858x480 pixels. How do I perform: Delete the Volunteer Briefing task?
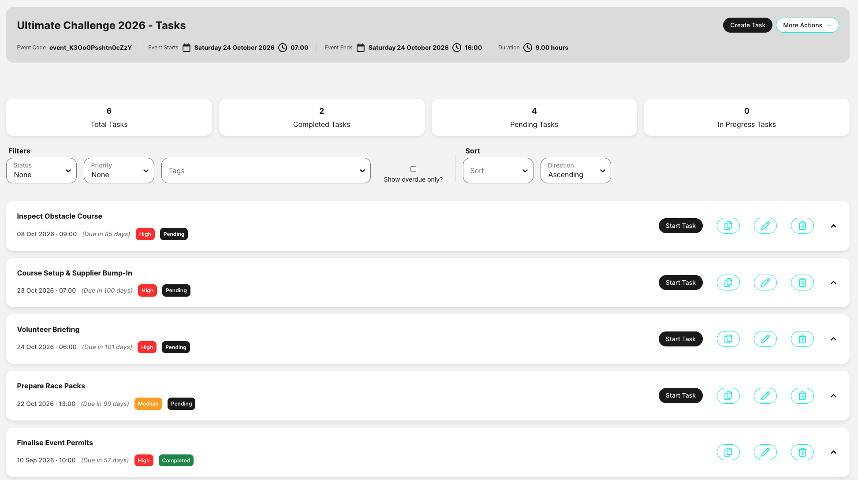tap(802, 339)
